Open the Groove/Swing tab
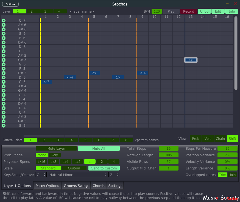Image resolution: width=240 pixels, height=202 pixels. click(x=76, y=186)
